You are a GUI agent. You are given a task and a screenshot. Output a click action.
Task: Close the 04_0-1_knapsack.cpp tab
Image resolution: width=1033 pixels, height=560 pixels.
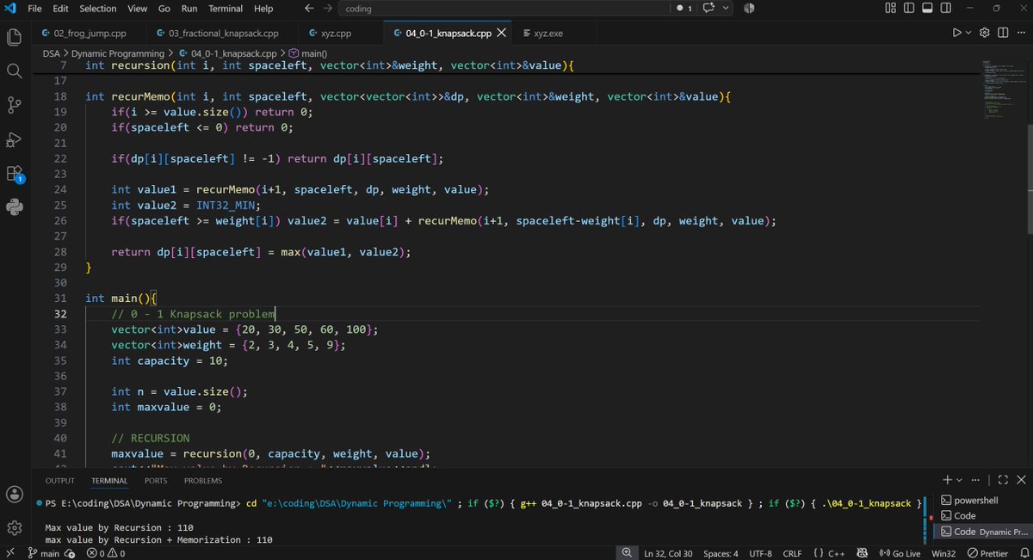(x=502, y=33)
